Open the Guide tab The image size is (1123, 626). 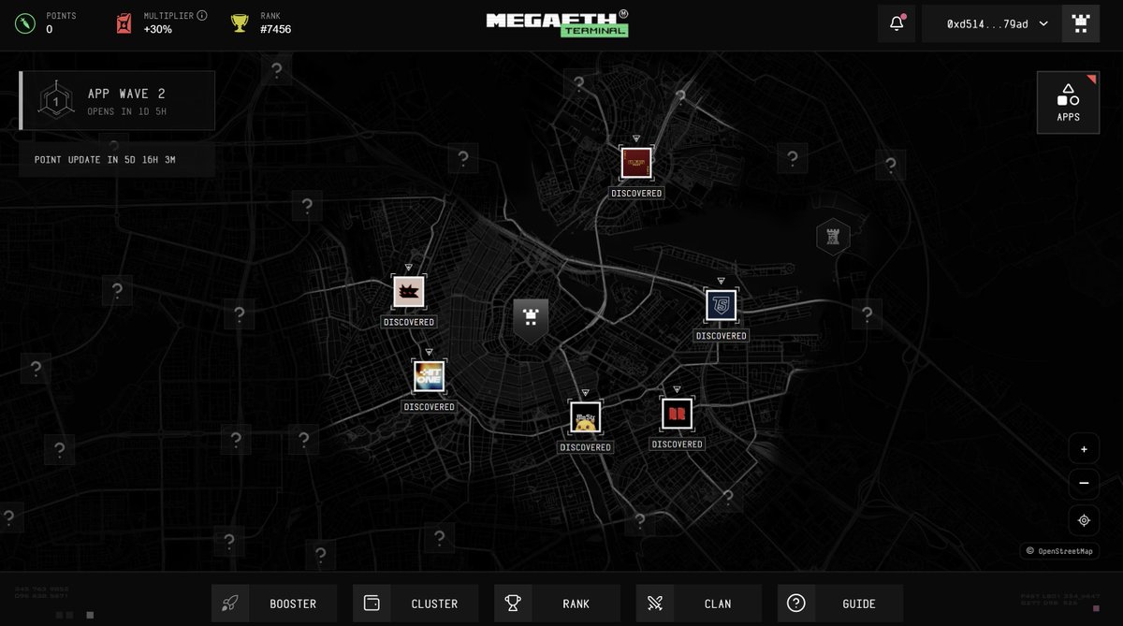point(840,604)
